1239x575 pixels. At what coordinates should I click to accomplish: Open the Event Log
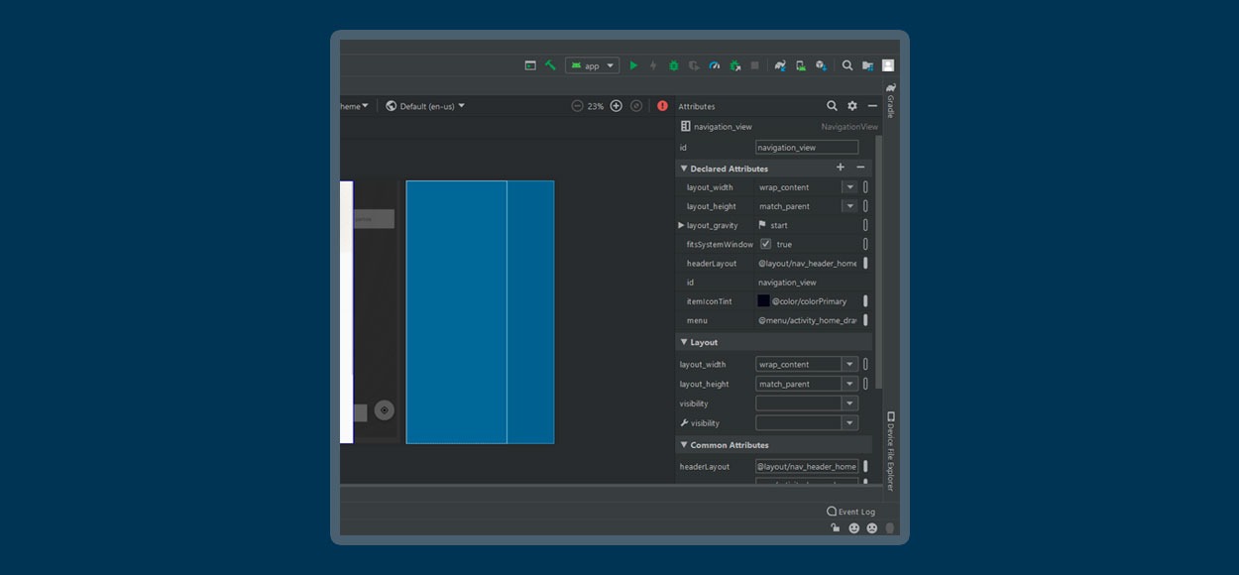[851, 512]
